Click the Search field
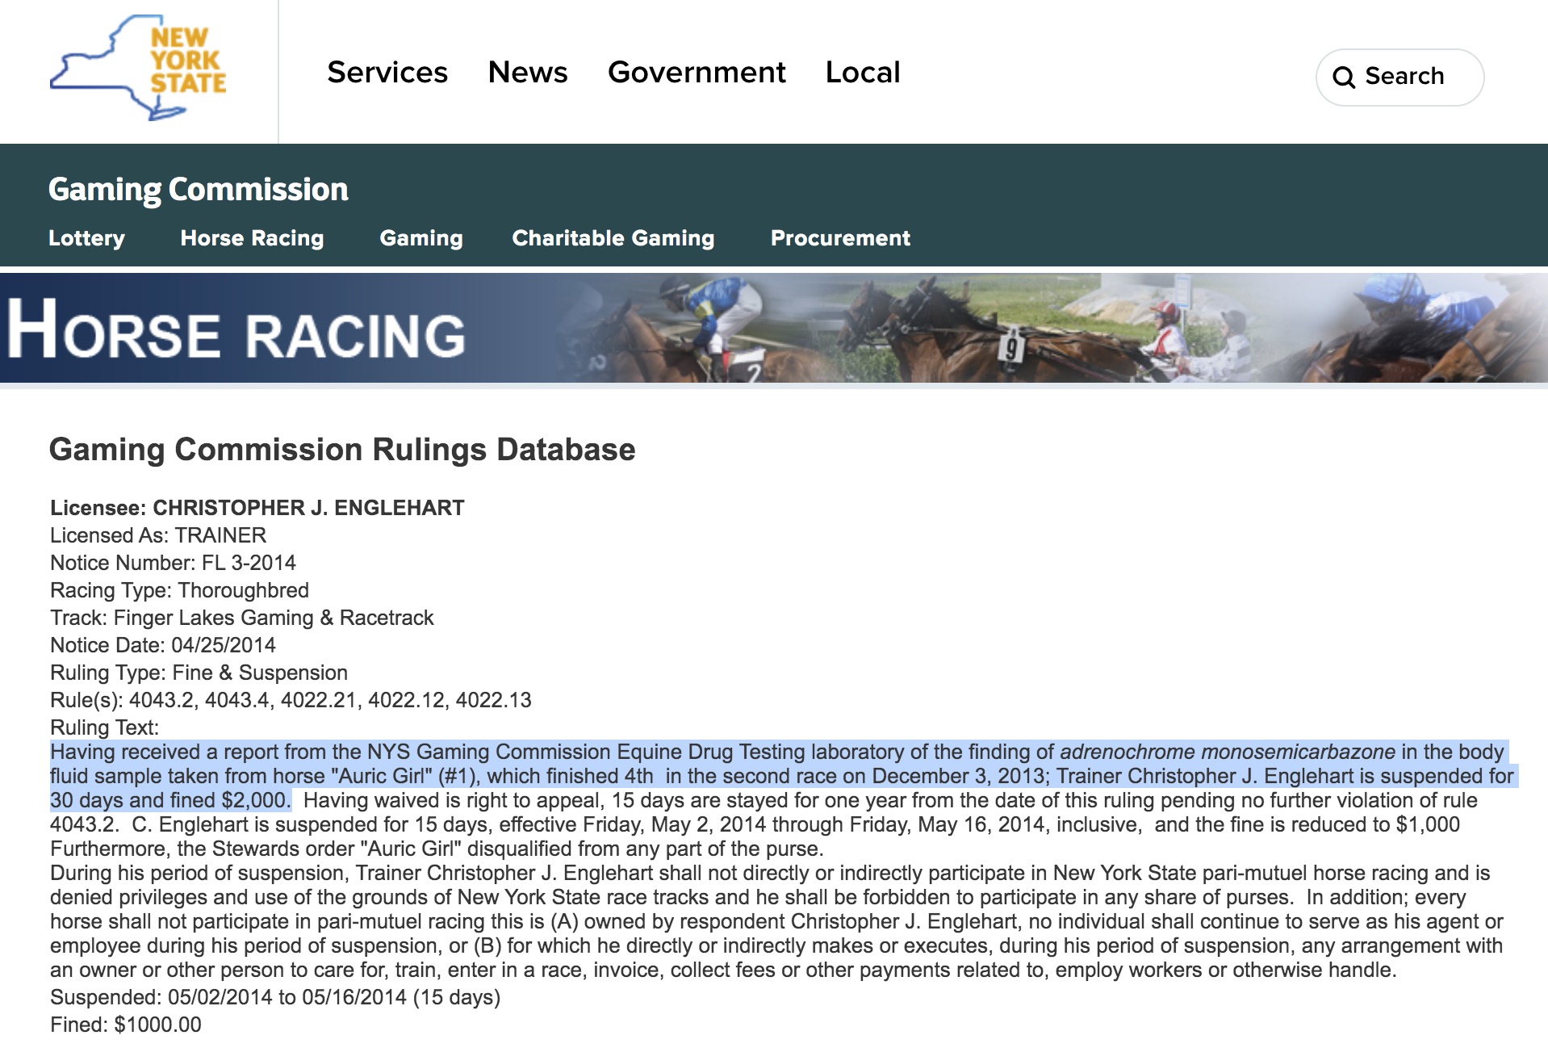The height and width of the screenshot is (1048, 1548). click(1399, 78)
